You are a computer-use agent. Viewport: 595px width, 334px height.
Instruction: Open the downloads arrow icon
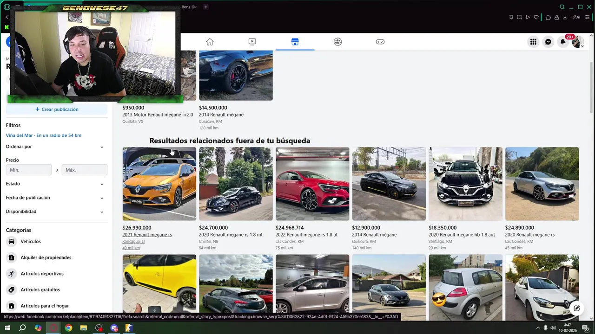[565, 17]
